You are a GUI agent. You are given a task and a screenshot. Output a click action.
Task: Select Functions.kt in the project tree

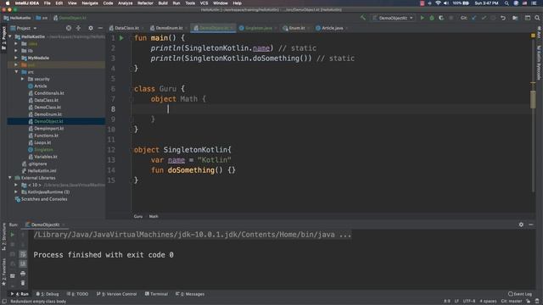[46, 136]
